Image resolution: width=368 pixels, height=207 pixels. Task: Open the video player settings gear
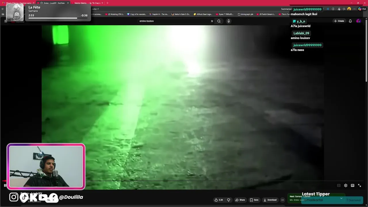click(x=346, y=185)
